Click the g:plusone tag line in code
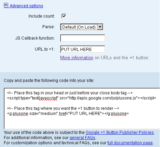This screenshot has height=147, width=160. coord(68,114)
